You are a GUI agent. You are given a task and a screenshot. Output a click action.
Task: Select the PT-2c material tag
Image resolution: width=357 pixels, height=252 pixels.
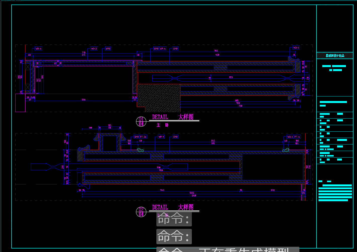pyautogui.click(x=143, y=137)
